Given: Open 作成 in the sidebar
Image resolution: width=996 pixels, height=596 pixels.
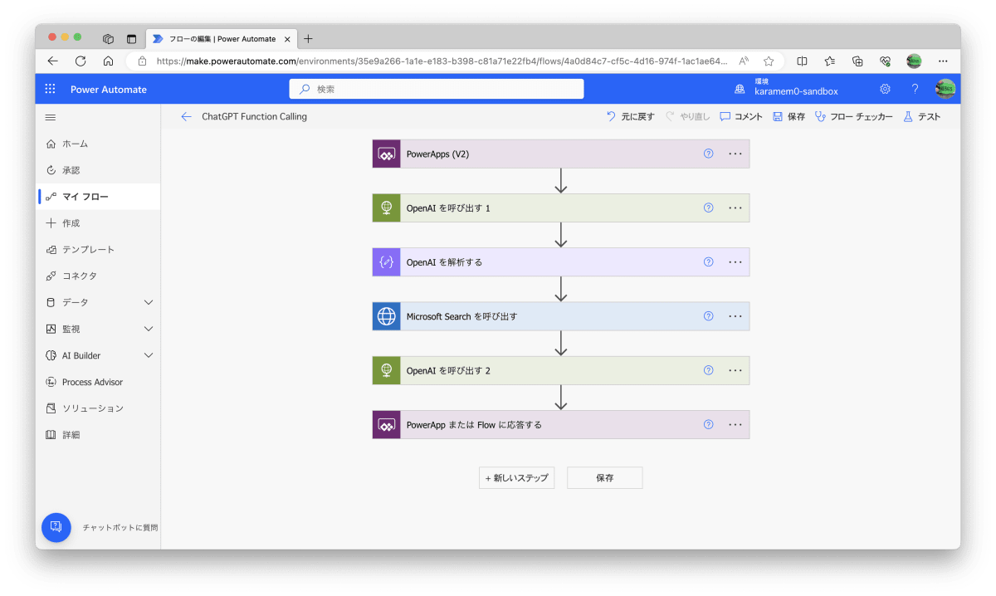Looking at the screenshot, I should (x=98, y=223).
